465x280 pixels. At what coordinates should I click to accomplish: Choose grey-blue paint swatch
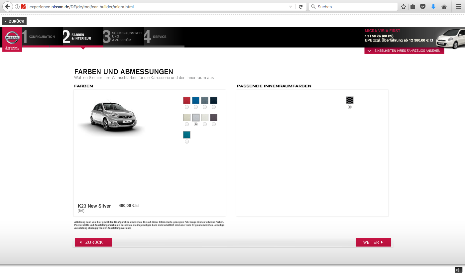coord(205,100)
